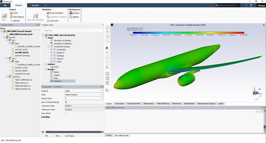
Task: Click the Filter Text field in Outline View
Action: pyautogui.click(x=72, y=31)
